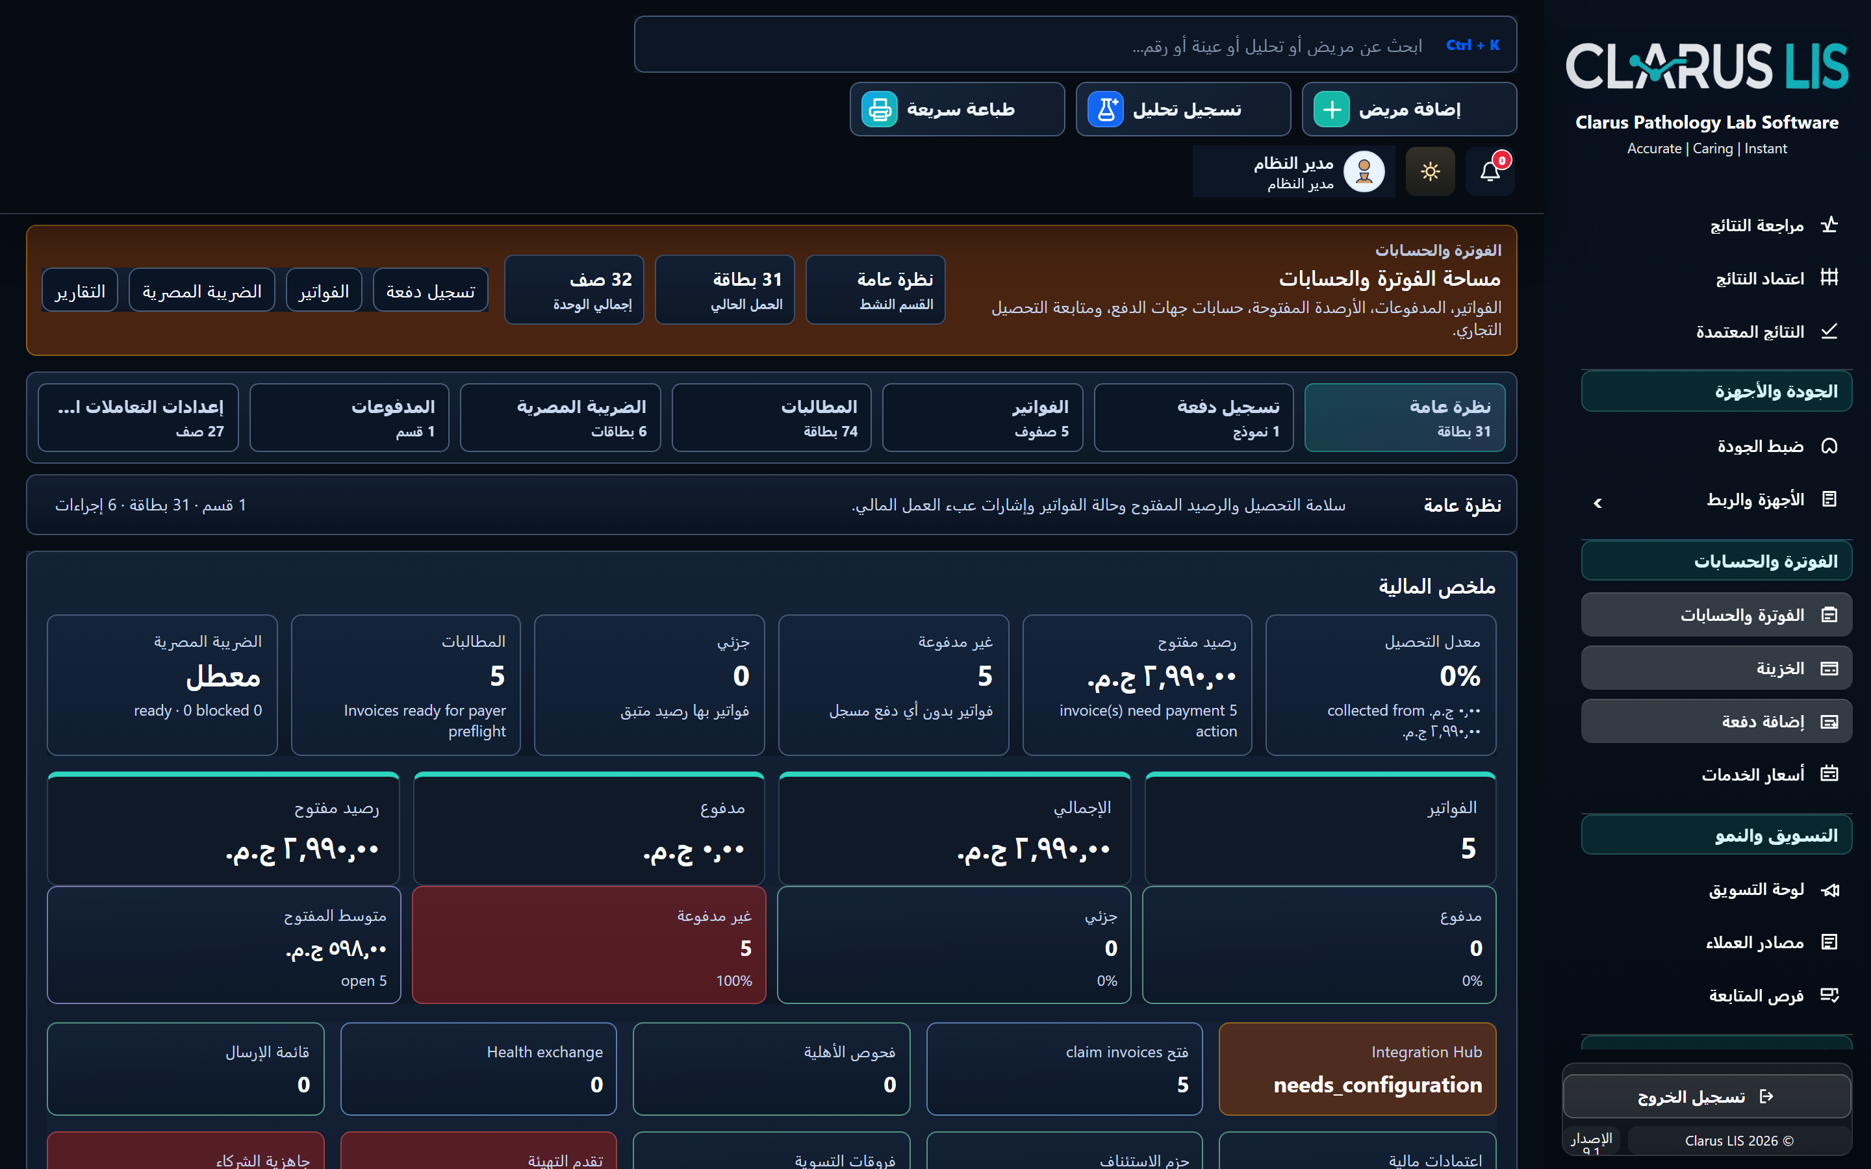Screen dimensions: 1871x1169
Task: Click the "Ctrl + K" shortcut hint
Action: point(1473,45)
